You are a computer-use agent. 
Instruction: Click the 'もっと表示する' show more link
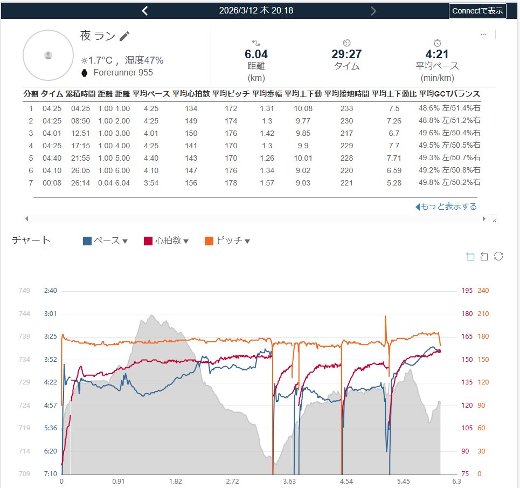(446, 207)
